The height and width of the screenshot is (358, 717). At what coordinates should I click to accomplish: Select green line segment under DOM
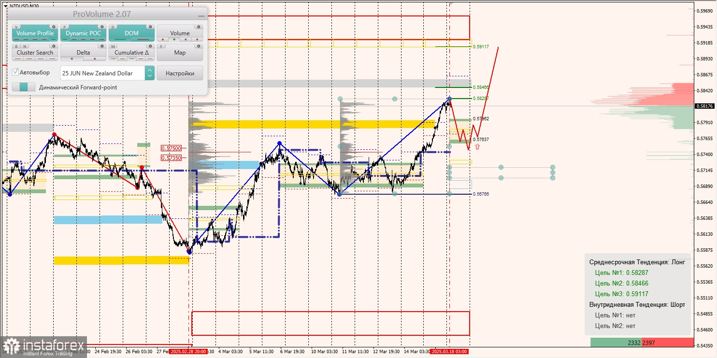point(120,39)
